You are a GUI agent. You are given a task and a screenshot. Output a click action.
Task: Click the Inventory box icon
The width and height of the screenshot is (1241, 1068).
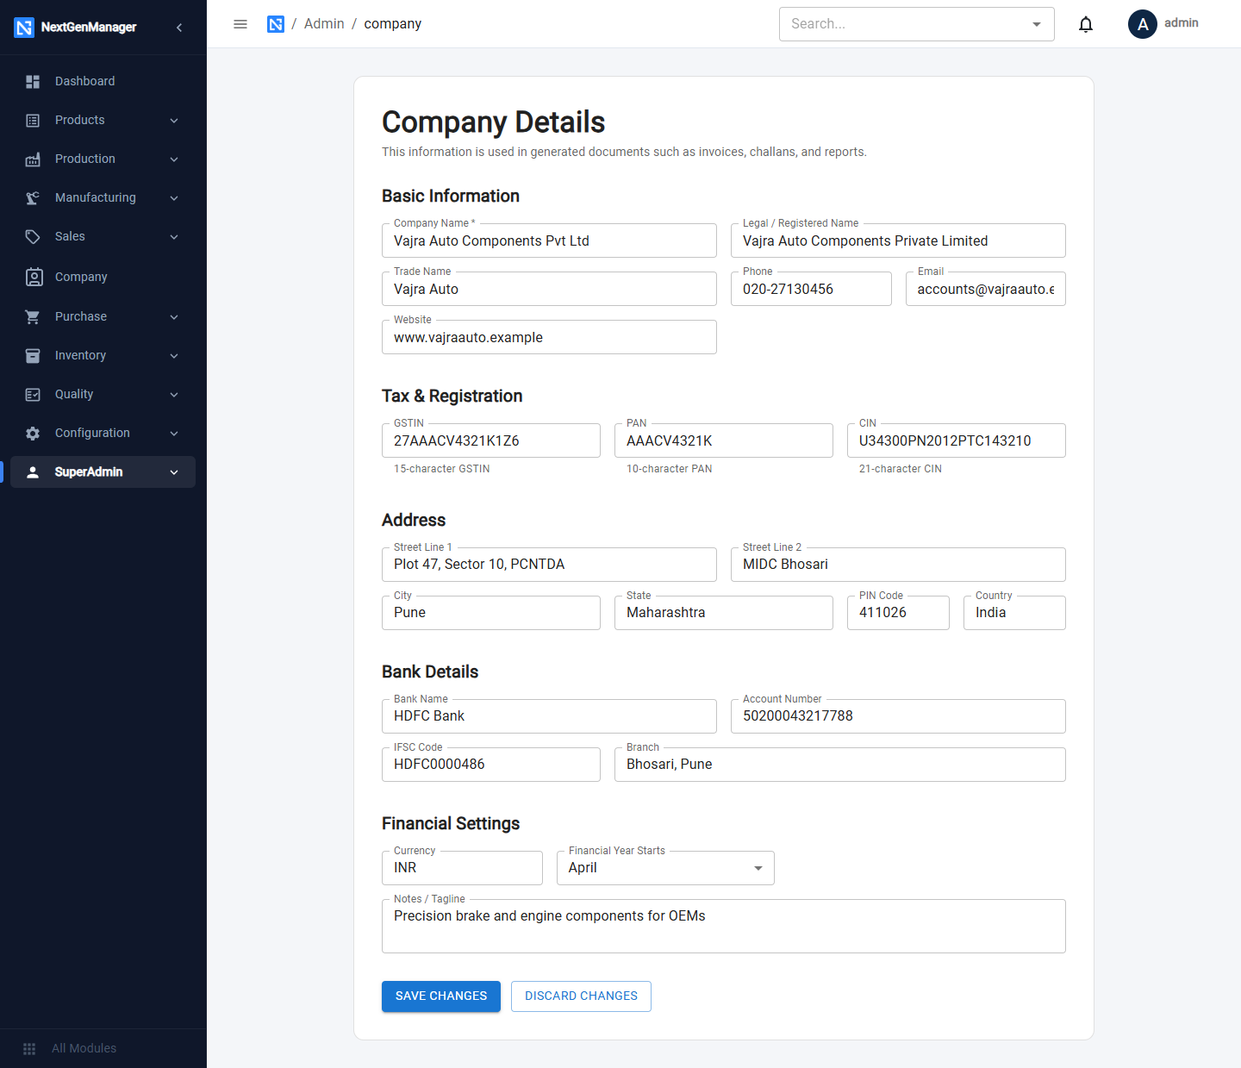coord(33,356)
